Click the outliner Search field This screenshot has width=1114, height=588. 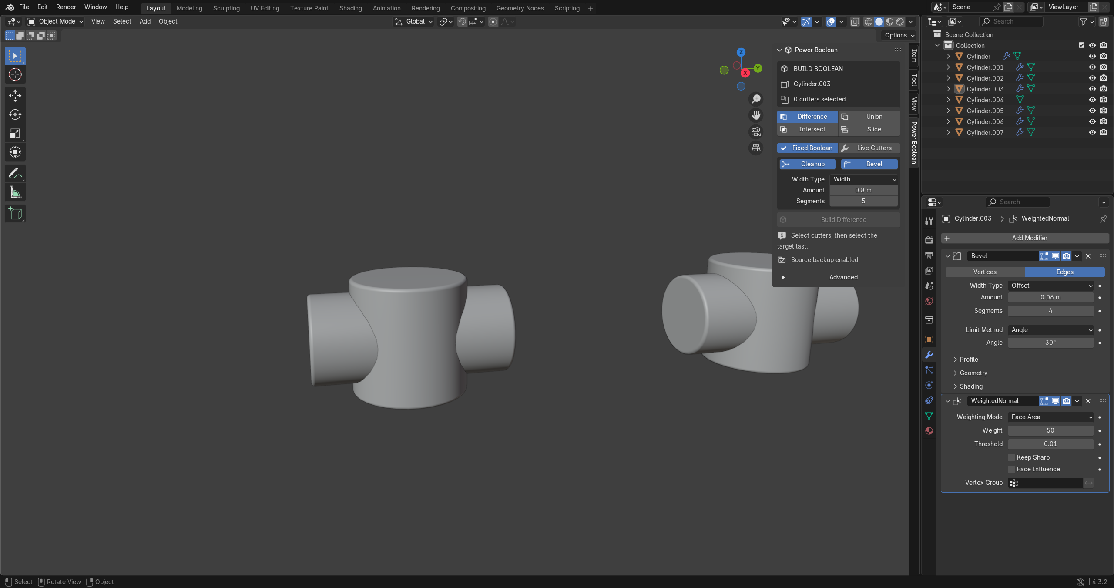[x=1011, y=21]
